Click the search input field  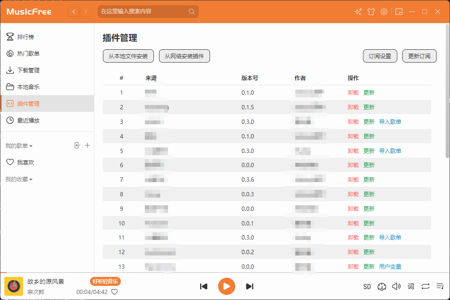144,12
